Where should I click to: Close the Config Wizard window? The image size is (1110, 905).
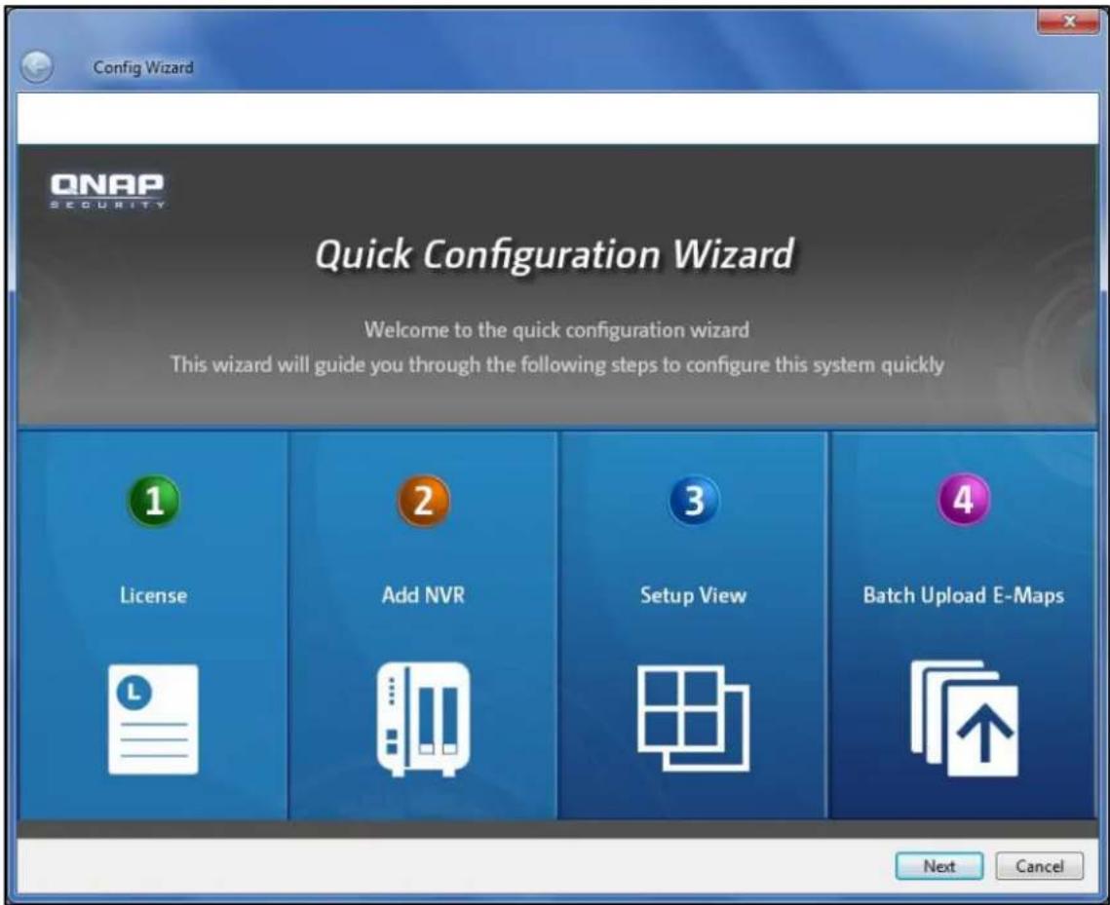click(1068, 21)
